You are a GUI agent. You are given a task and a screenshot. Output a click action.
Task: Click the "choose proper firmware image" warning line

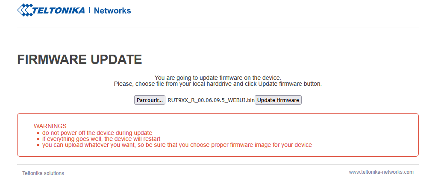click(x=177, y=145)
